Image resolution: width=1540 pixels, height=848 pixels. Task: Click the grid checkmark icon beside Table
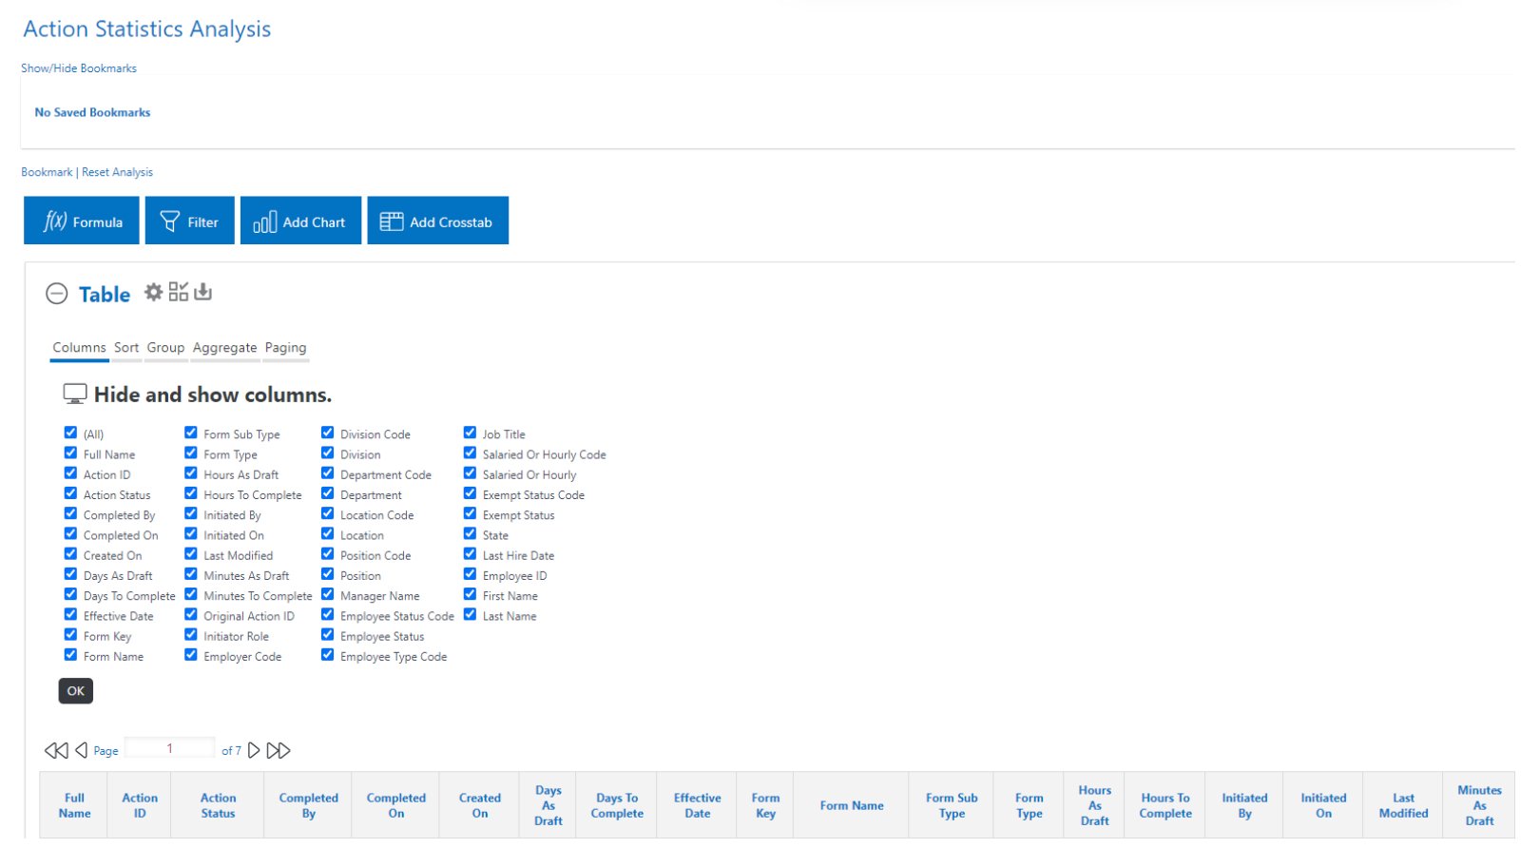[179, 292]
